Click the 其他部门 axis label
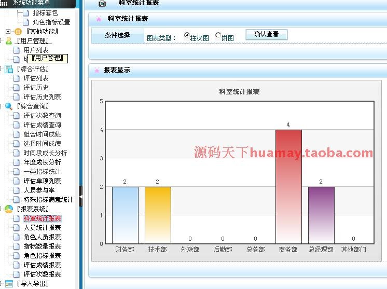 tap(353, 250)
